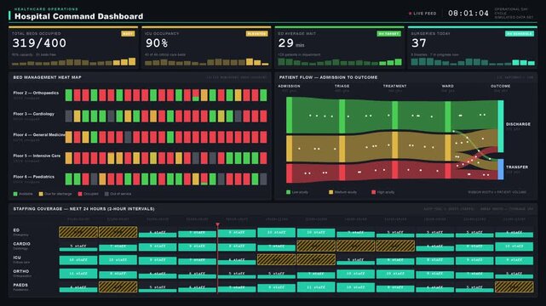Open the Surgeries Today 37 card

pyautogui.click(x=472, y=48)
